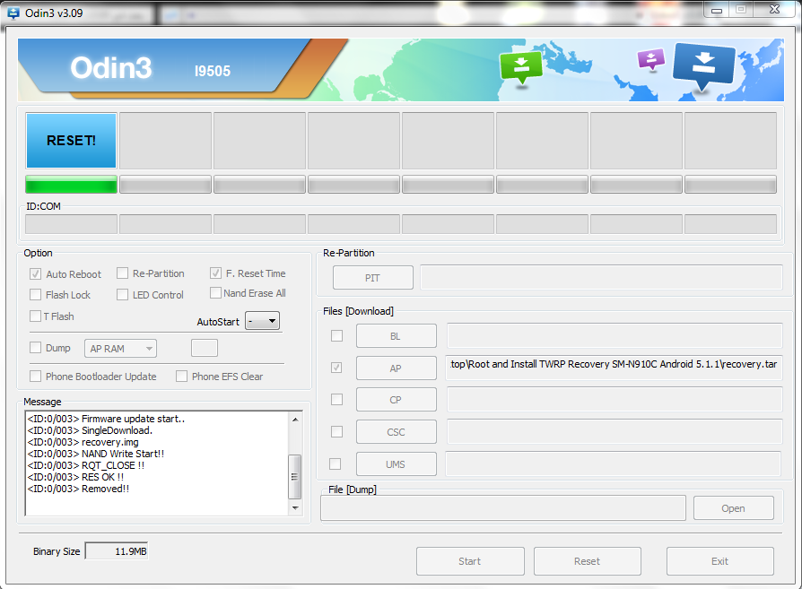Enable the Phone EFS Clear checkbox
The image size is (802, 589).
click(x=181, y=377)
